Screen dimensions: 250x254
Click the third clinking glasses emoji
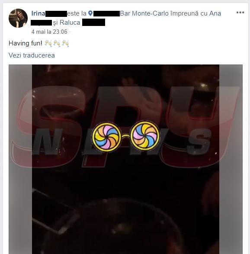click(66, 43)
